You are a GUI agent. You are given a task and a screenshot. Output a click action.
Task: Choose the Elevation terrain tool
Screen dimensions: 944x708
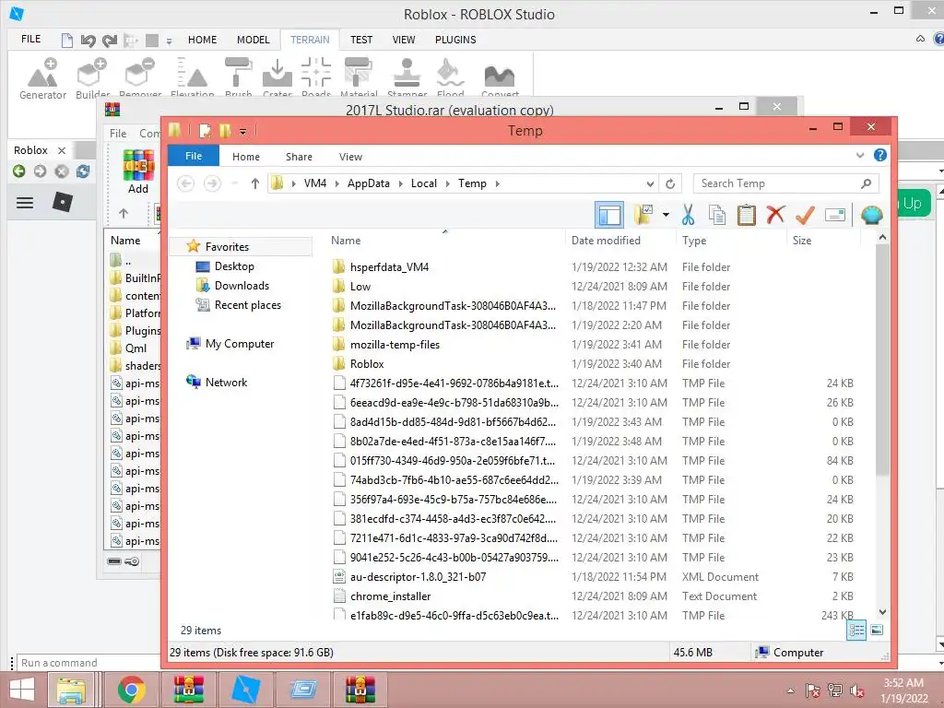pos(192,78)
